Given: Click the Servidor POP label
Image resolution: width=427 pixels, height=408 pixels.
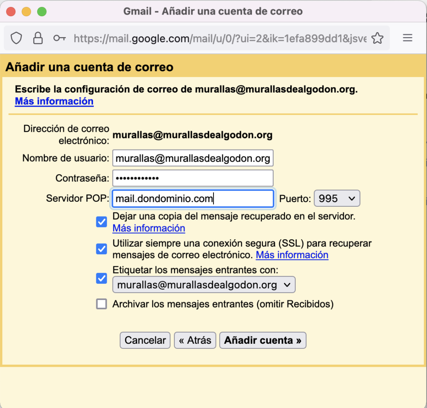Looking at the screenshot, I should 78,198.
